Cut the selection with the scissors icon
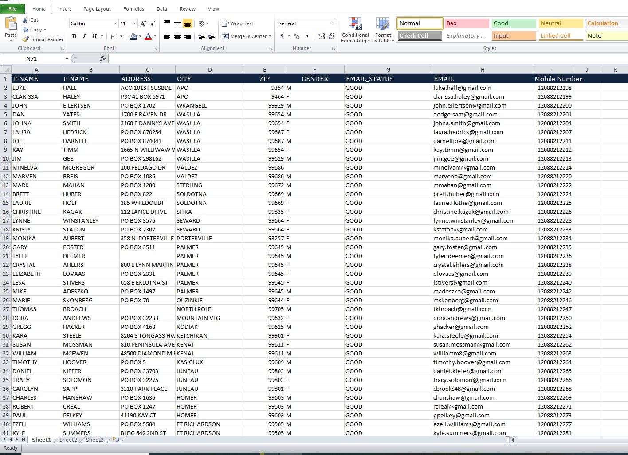628x455 pixels. pos(25,20)
